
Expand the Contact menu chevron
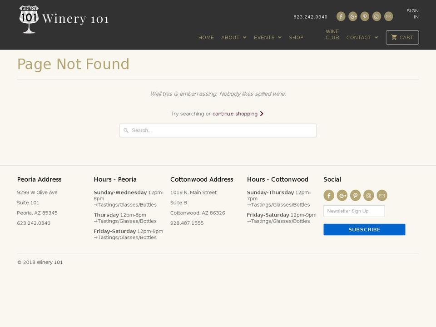[377, 38]
